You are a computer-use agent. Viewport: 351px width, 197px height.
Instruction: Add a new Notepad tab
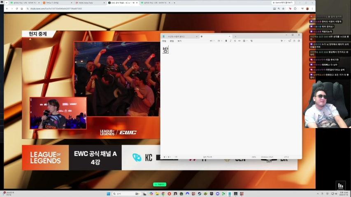tap(235, 37)
